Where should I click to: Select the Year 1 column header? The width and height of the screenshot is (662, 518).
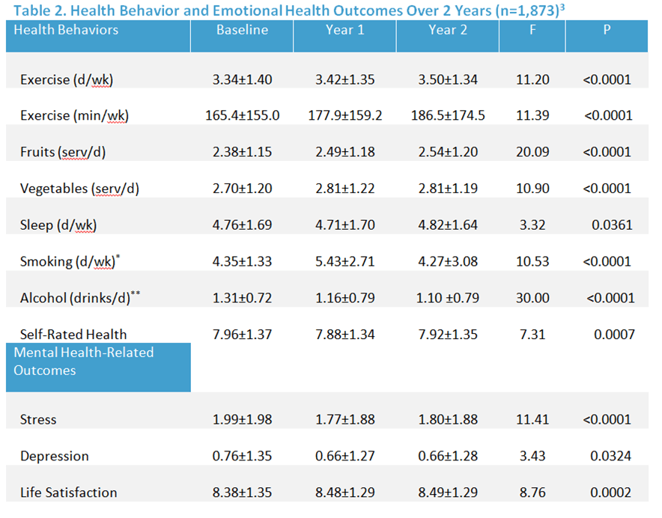click(x=344, y=36)
